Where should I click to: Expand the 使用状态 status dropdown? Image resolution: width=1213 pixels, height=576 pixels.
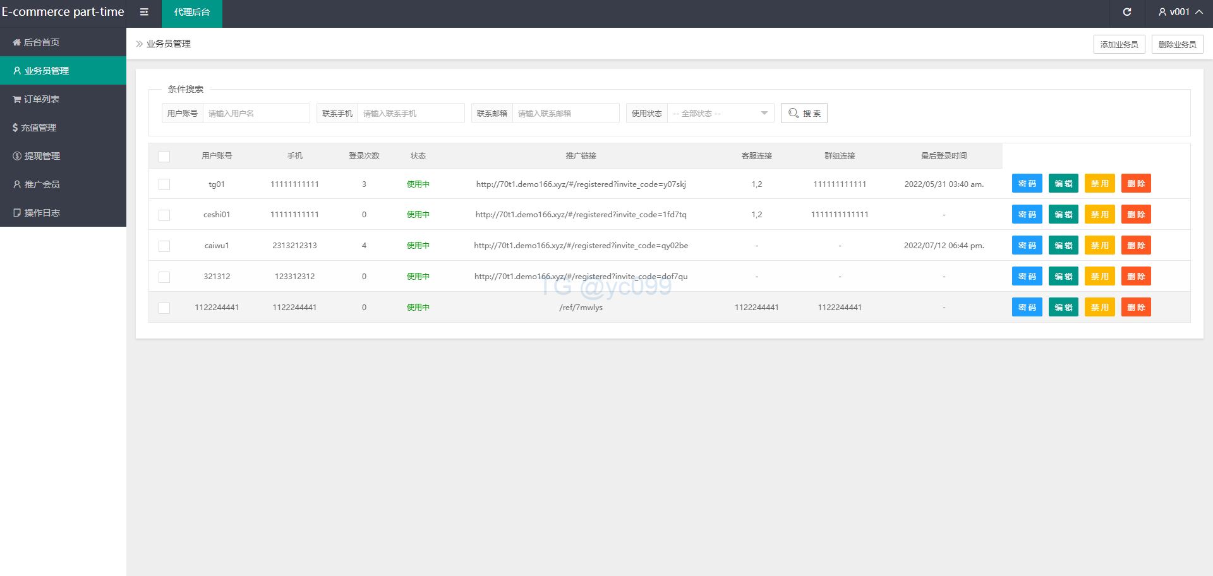pos(720,114)
